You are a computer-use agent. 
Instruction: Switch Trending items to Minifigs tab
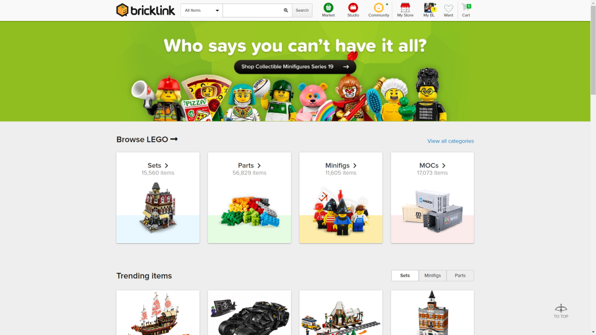(432, 276)
